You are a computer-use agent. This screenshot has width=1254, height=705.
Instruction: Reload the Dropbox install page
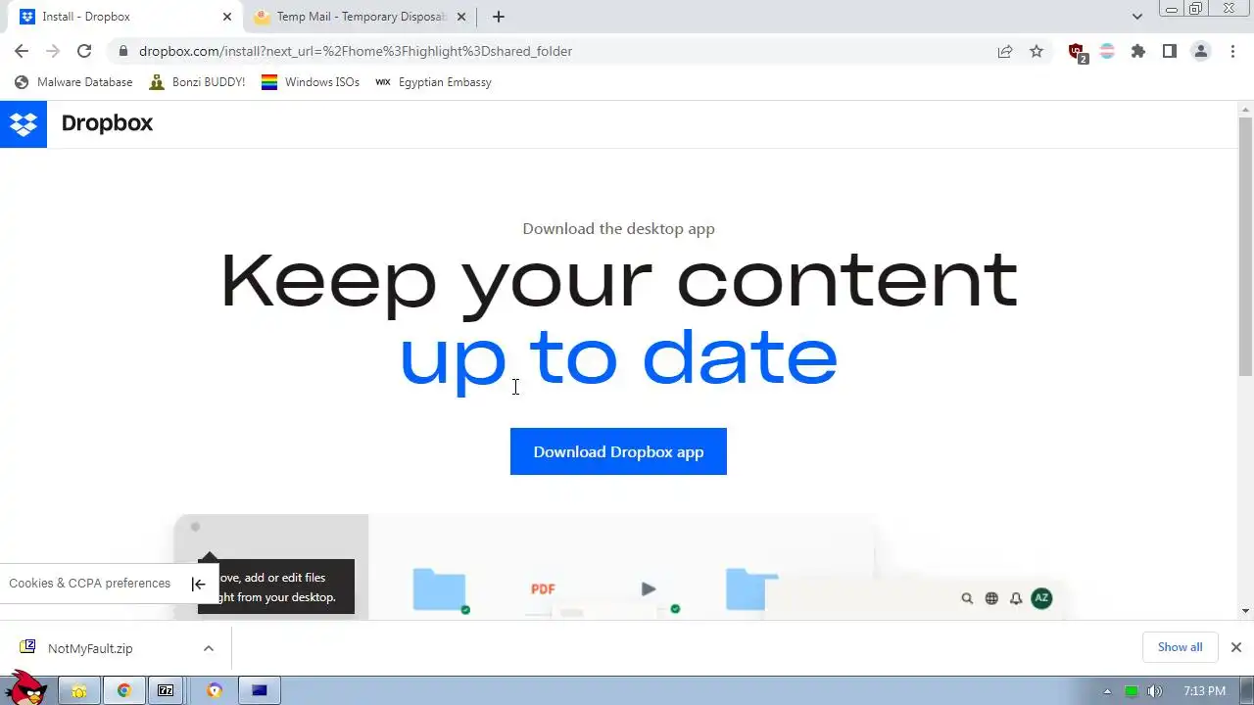tap(84, 51)
